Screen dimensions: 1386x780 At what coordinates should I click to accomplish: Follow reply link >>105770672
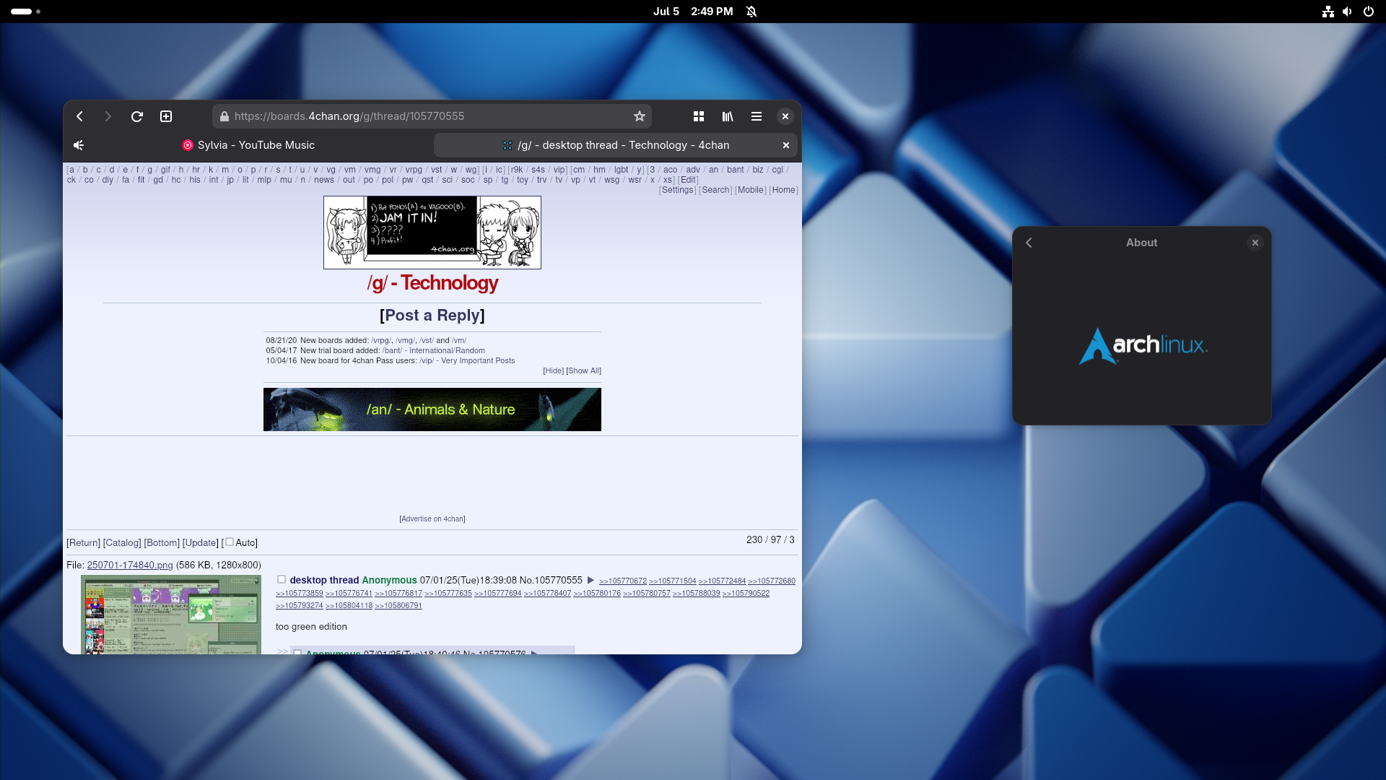pos(623,581)
